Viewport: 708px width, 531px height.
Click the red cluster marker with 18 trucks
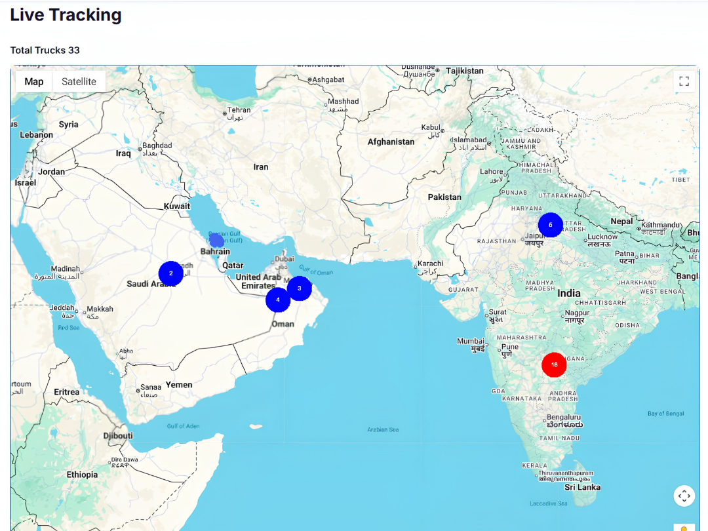(x=554, y=364)
